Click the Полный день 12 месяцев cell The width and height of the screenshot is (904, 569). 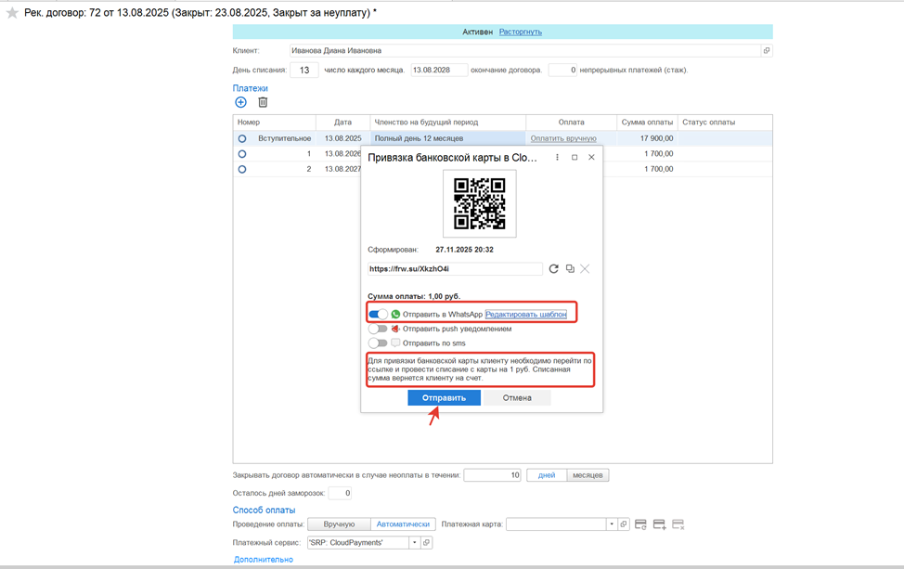pyautogui.click(x=448, y=138)
